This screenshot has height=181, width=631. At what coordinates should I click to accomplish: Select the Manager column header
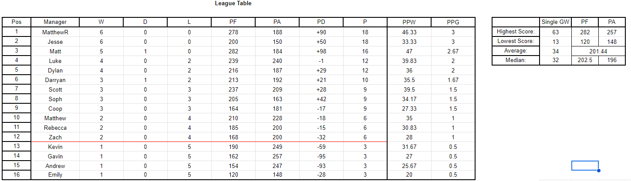[55, 22]
